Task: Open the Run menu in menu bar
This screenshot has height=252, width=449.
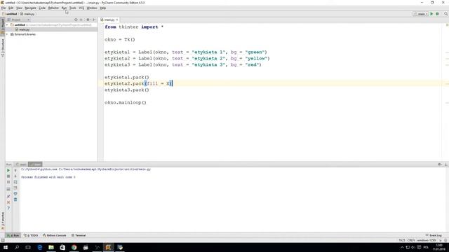Action: pyautogui.click(x=64, y=8)
